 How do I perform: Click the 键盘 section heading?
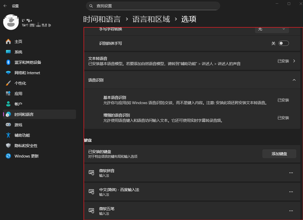click(88, 140)
